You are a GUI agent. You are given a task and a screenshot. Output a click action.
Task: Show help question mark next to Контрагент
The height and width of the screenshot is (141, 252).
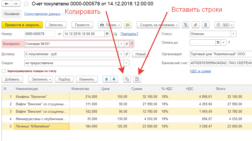(x=132, y=44)
